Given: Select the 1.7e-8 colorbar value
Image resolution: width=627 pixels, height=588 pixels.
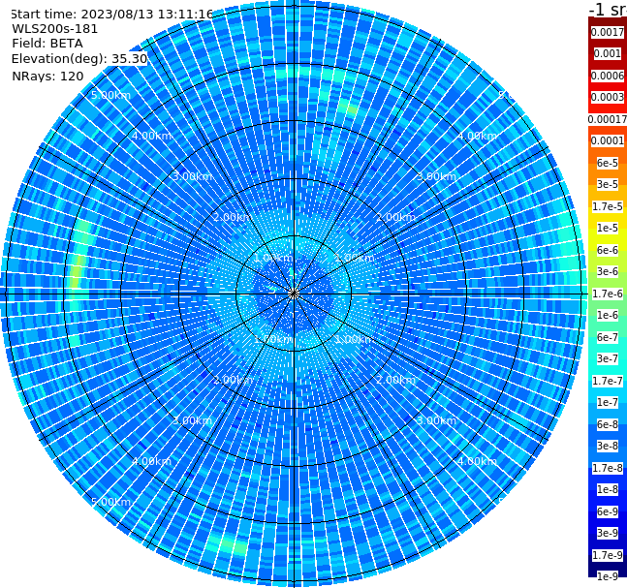Looking at the screenshot, I should pyautogui.click(x=608, y=468).
